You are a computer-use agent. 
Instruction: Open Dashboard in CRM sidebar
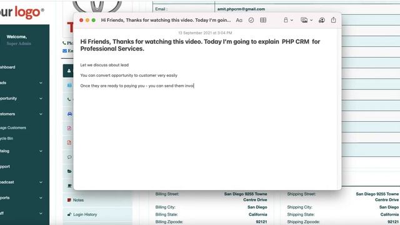pos(7,67)
